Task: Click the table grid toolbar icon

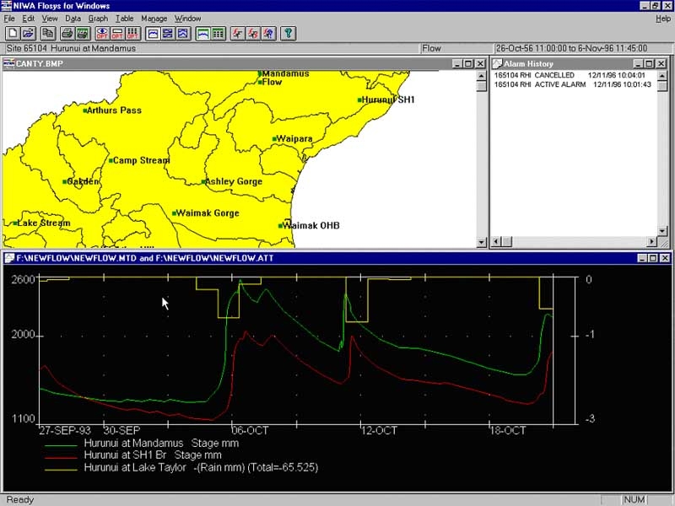Action: click(218, 34)
